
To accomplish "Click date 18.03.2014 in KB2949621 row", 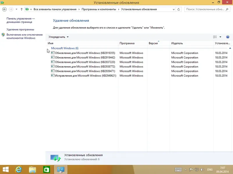I will point(221,76).
